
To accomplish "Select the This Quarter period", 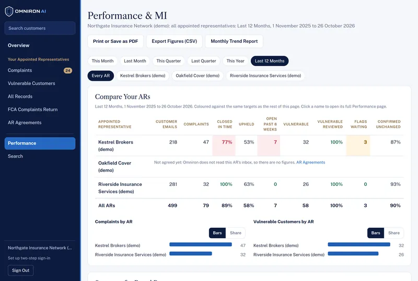I will click(169, 61).
